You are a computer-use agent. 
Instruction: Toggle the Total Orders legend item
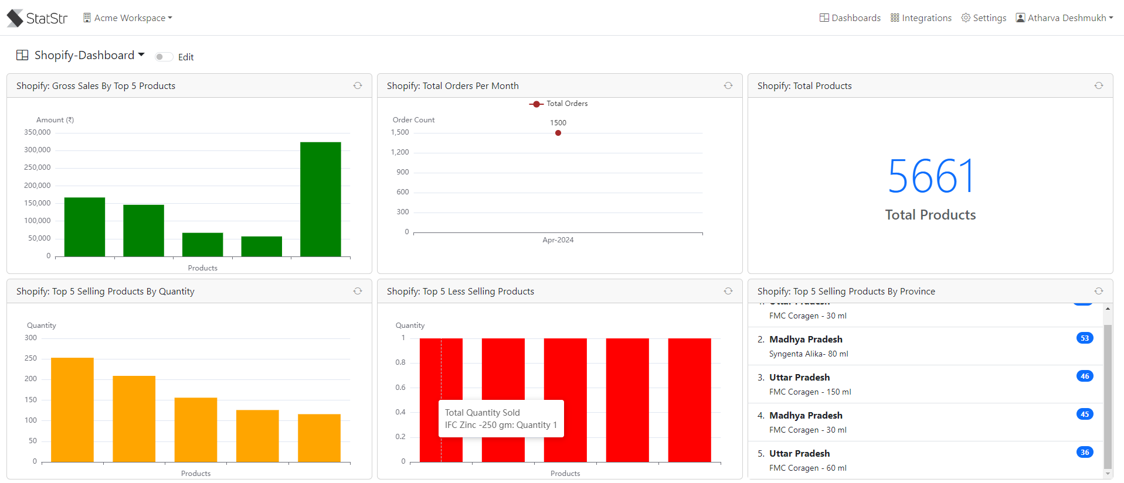558,104
